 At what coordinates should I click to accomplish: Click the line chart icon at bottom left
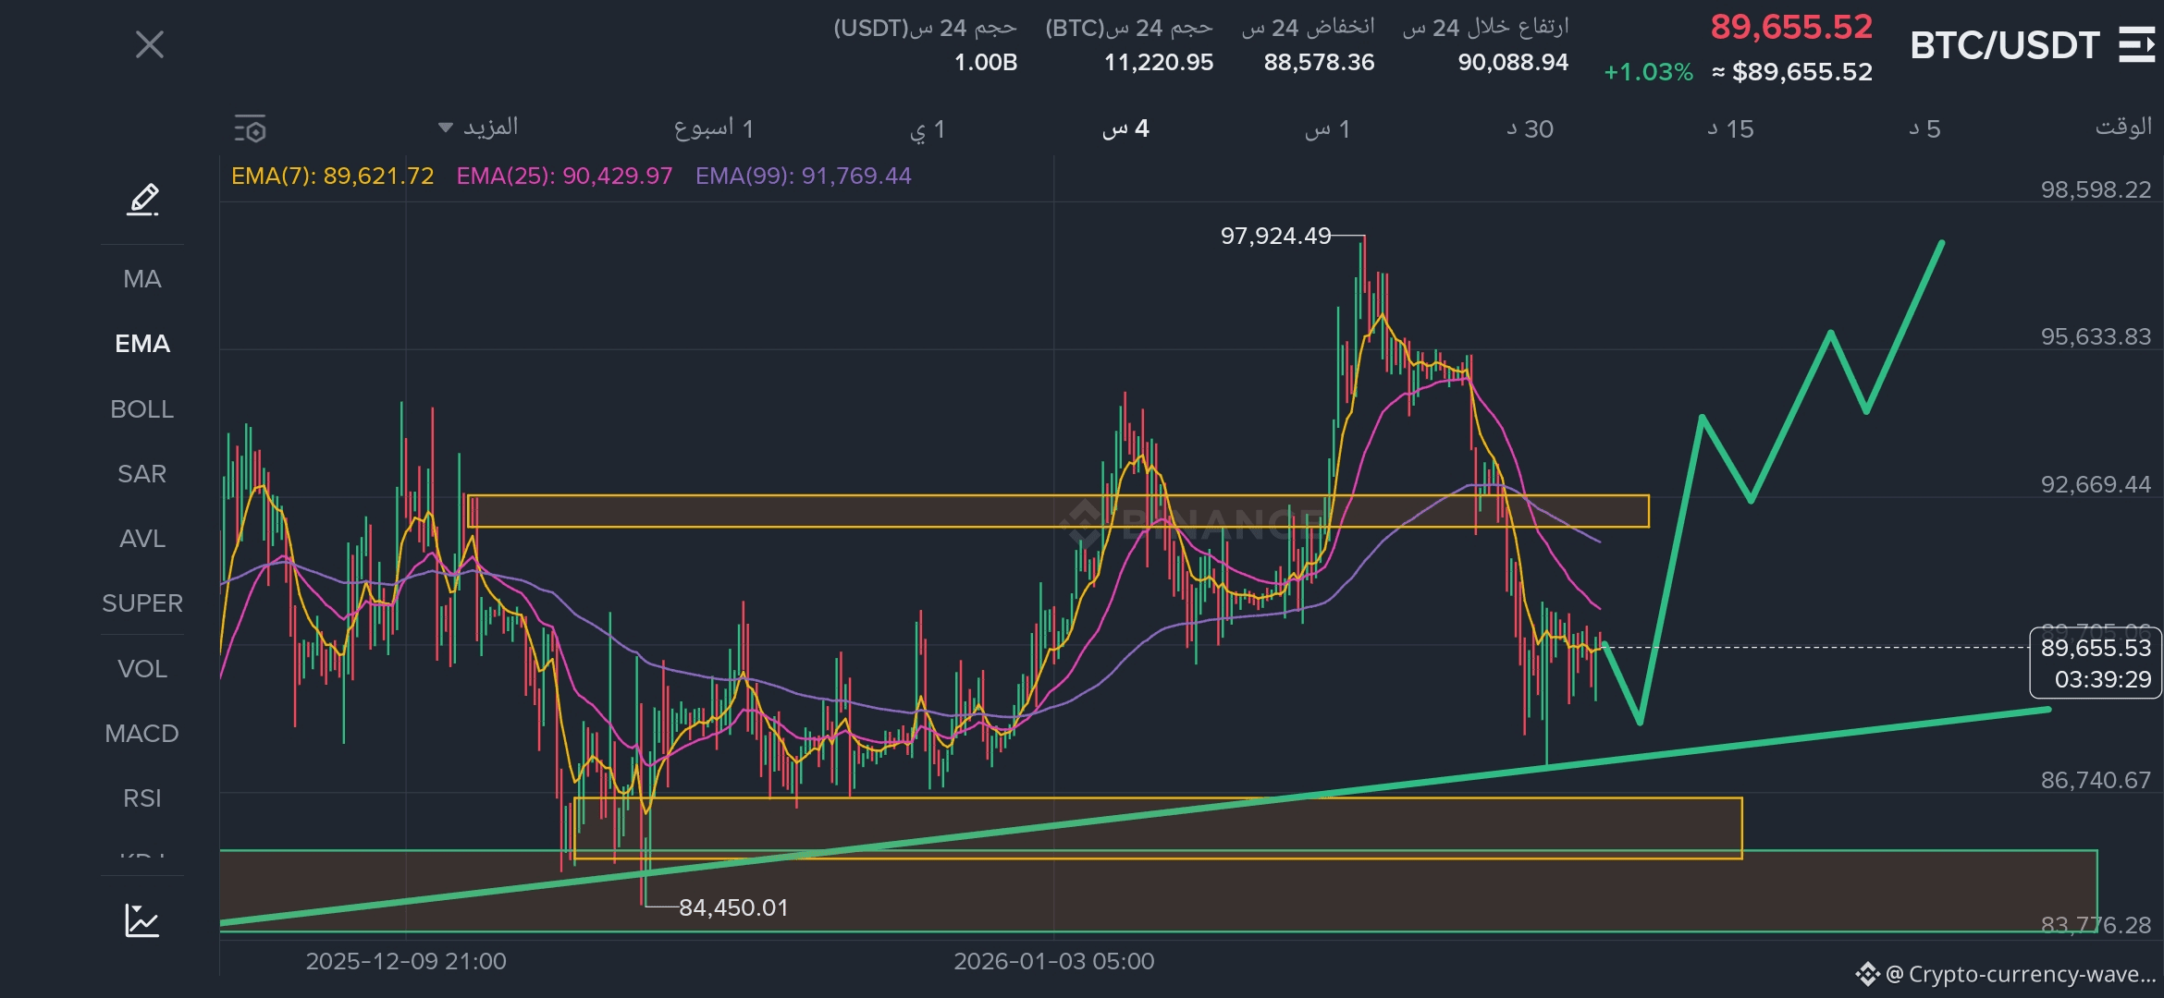click(142, 920)
